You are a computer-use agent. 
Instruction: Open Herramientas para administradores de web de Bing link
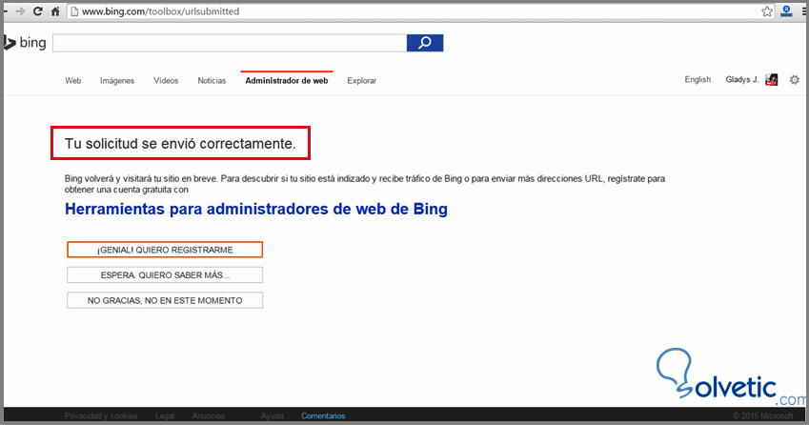pyautogui.click(x=256, y=209)
